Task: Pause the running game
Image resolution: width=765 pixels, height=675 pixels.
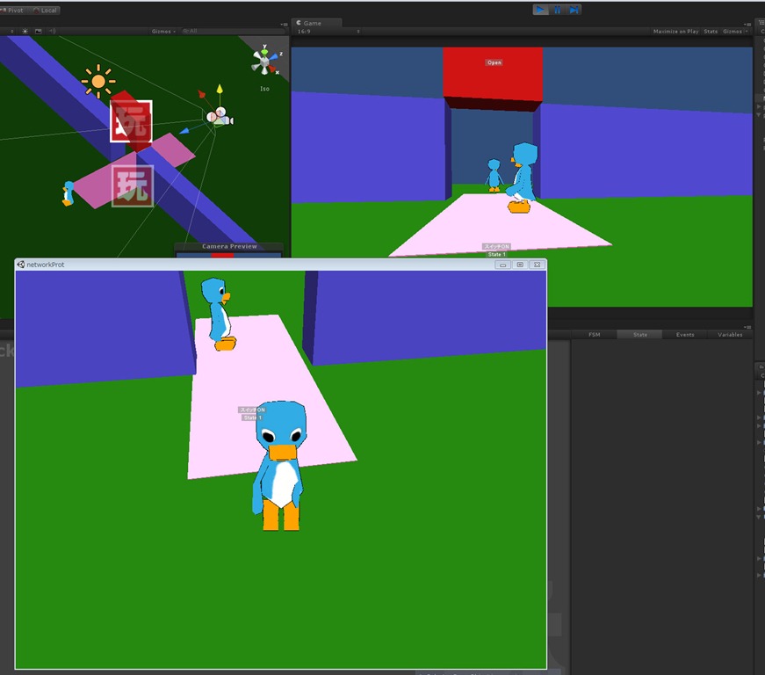Action: click(x=557, y=10)
